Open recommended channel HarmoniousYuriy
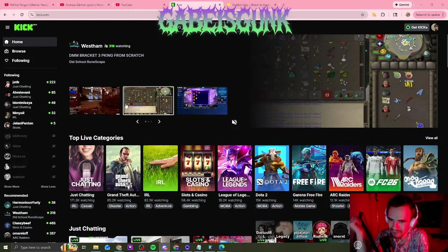Viewport: 448px width, 252px height. pos(30,204)
